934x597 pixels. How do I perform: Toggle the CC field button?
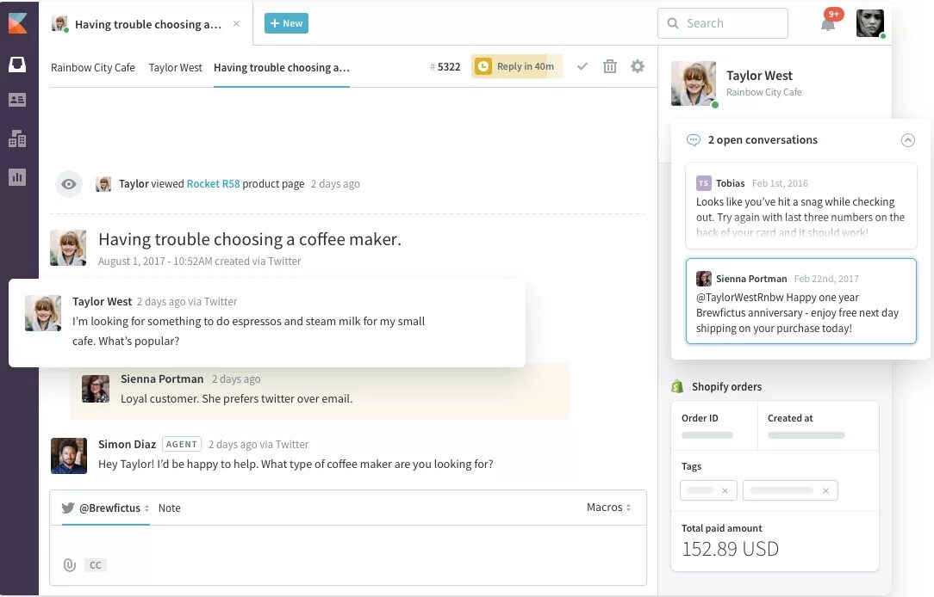point(96,565)
